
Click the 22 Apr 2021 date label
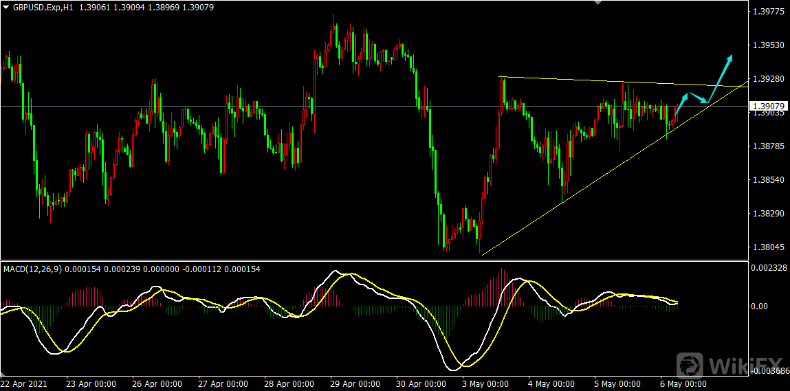point(23,383)
